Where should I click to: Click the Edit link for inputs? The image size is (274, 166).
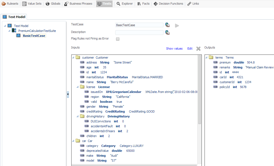pyautogui.click(x=190, y=49)
